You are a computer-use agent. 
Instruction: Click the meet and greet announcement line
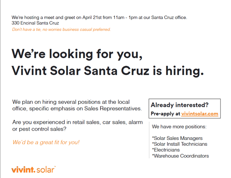pyautogui.click(x=99, y=18)
